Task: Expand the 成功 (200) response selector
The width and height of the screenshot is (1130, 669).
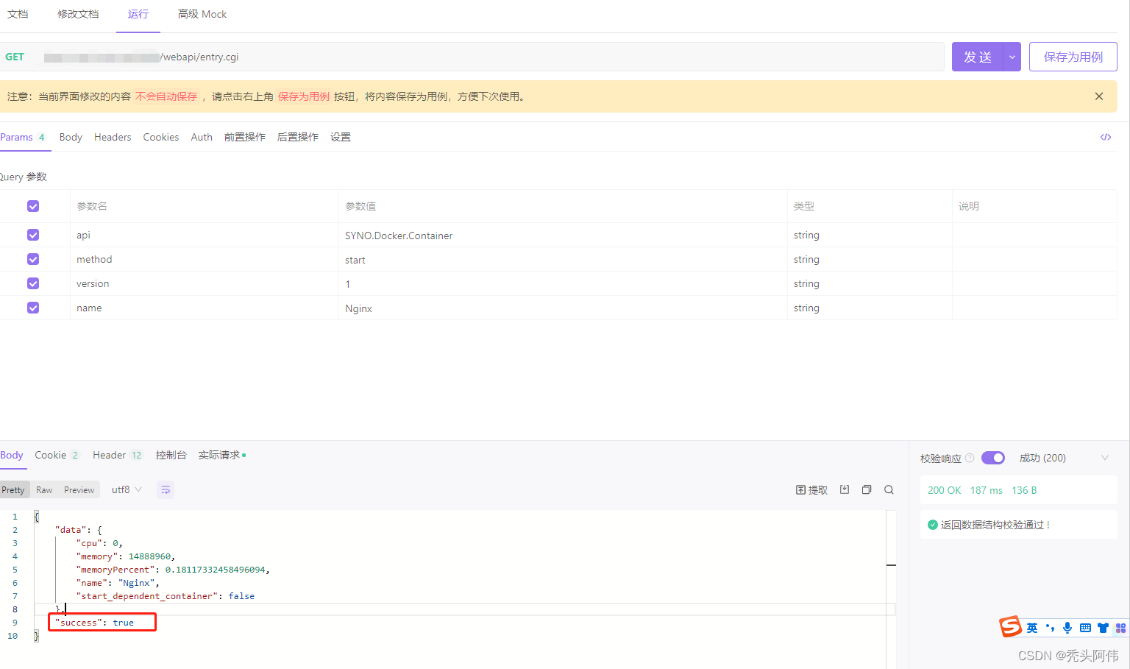Action: (1064, 458)
